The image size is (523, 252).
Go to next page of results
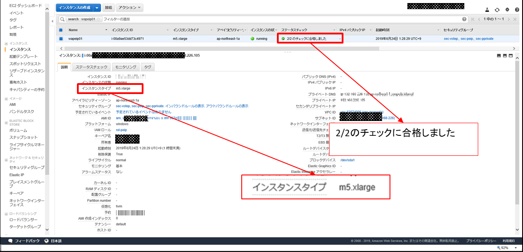pos(508,19)
